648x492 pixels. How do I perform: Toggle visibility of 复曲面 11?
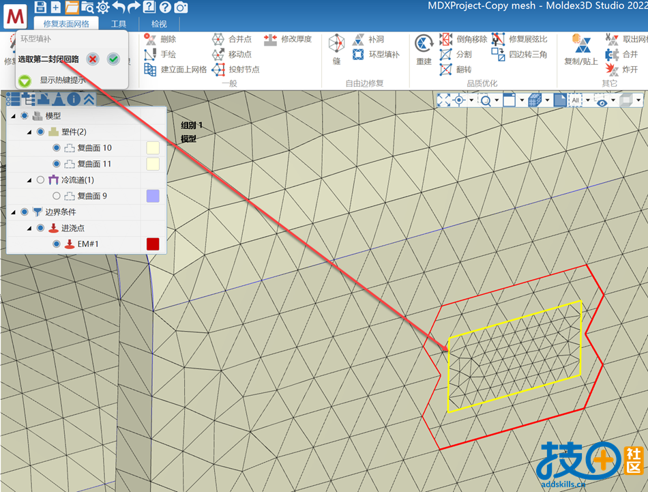click(x=57, y=164)
